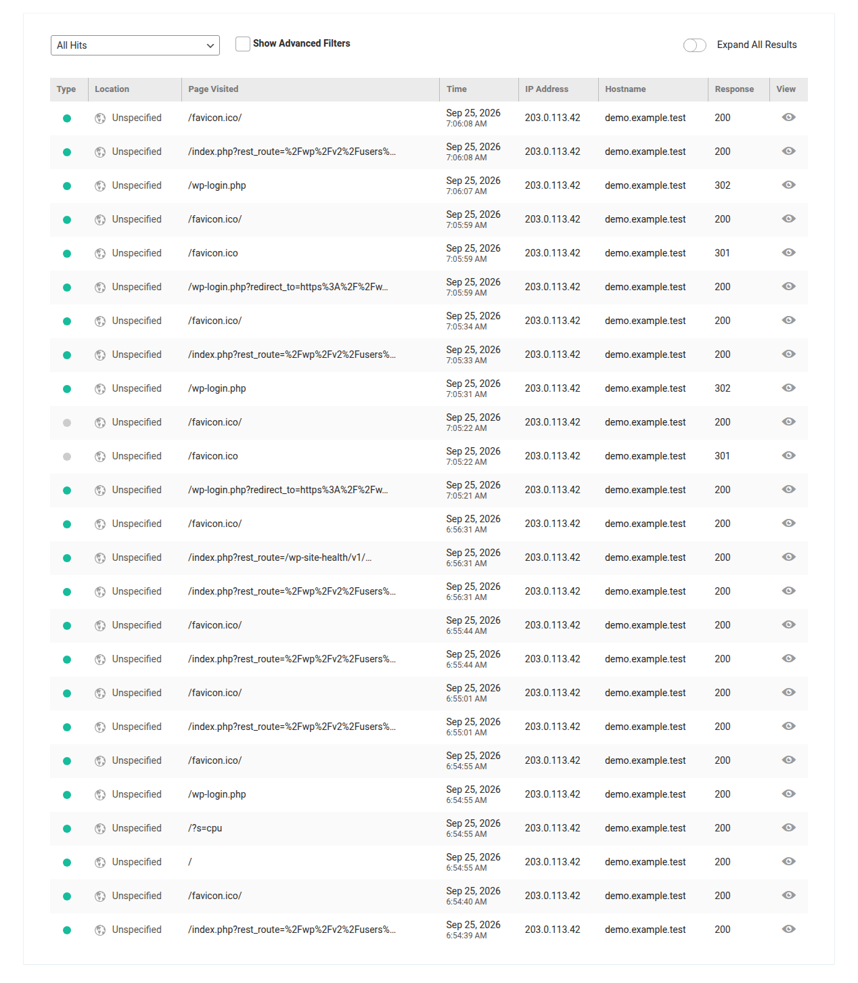Click Unspecified location in the 6:54:40 AM row
858x983 pixels.
(137, 896)
